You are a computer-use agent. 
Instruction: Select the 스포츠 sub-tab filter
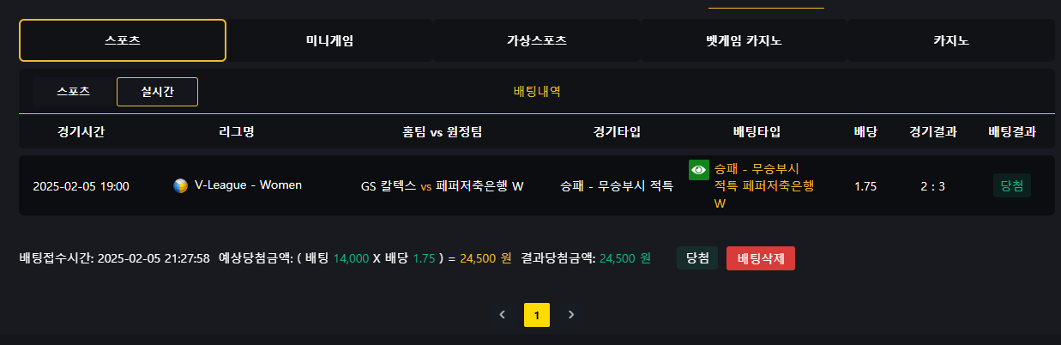click(74, 91)
